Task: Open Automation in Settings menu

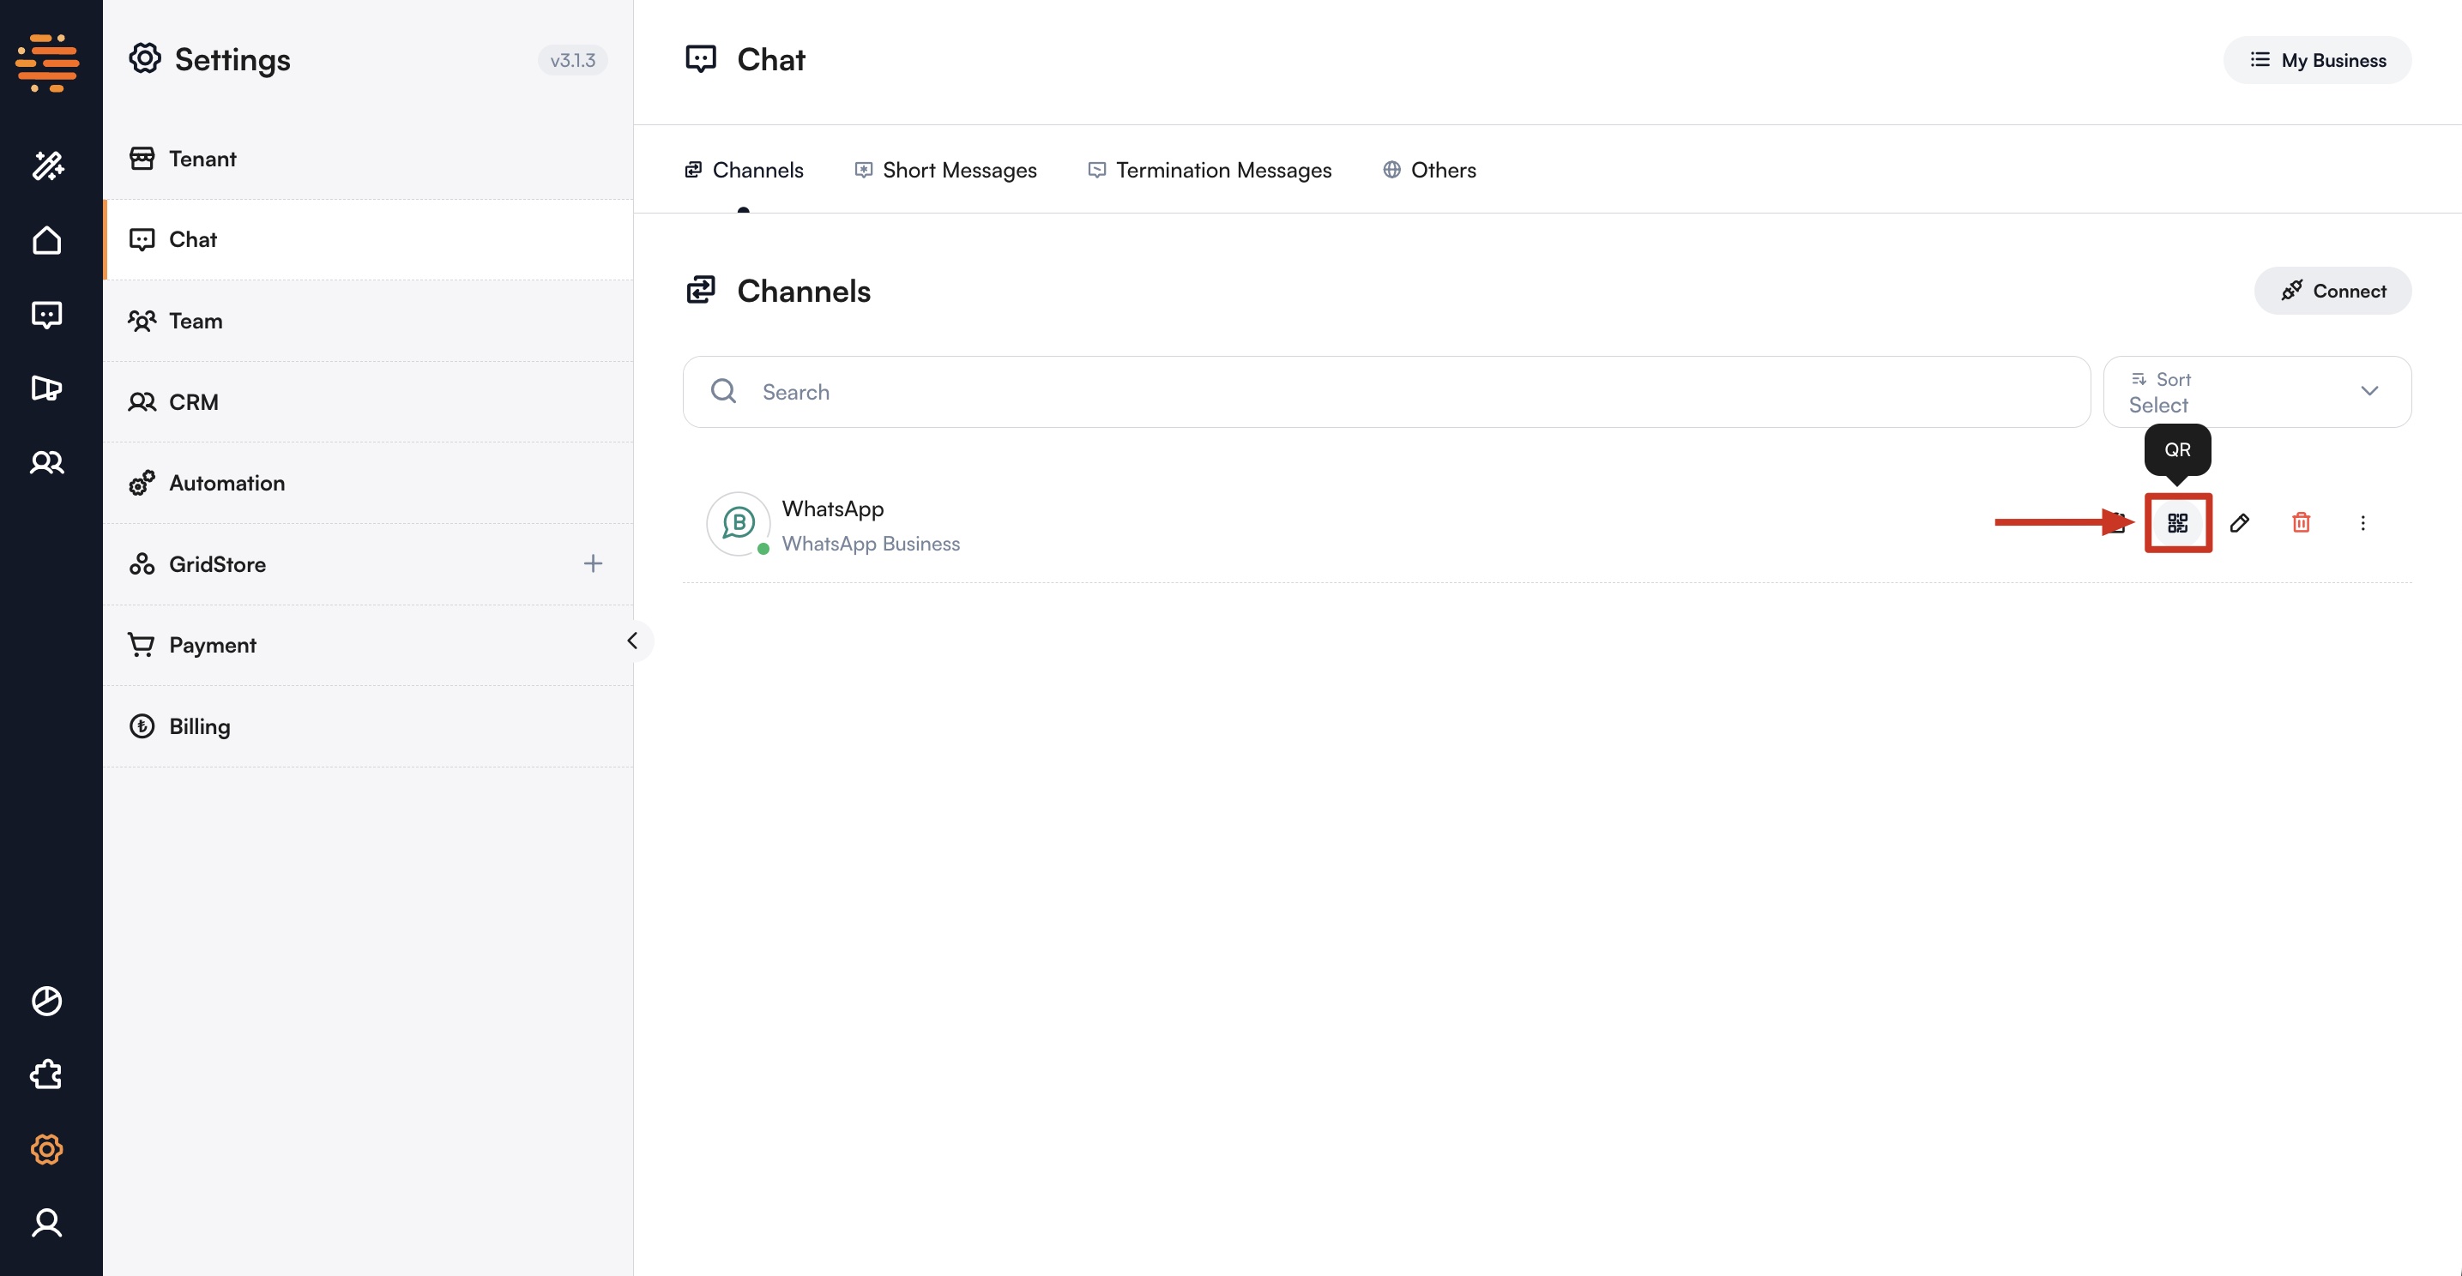Action: coord(226,484)
